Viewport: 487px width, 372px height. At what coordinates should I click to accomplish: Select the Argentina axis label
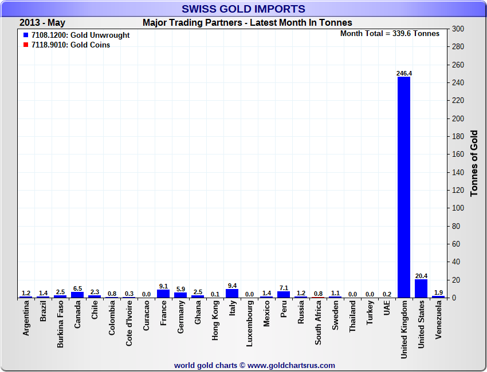(26, 322)
